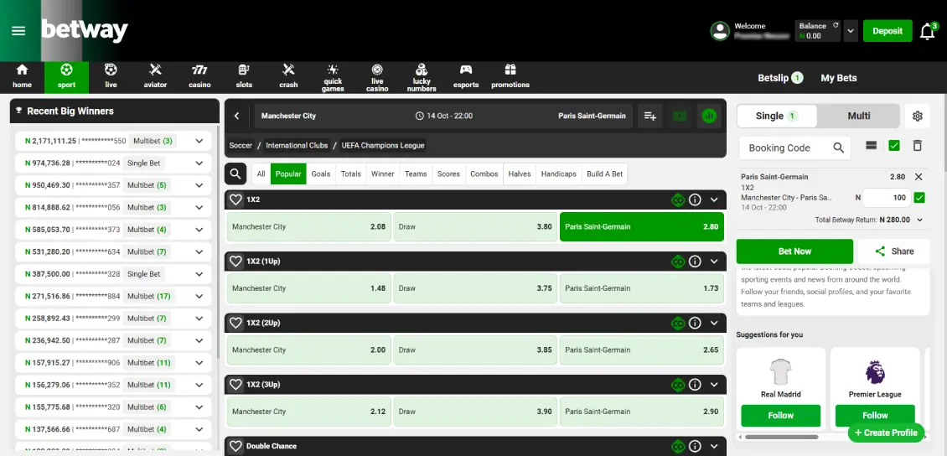947x456 pixels.
Task: Click the Bet Now button
Action: click(794, 251)
